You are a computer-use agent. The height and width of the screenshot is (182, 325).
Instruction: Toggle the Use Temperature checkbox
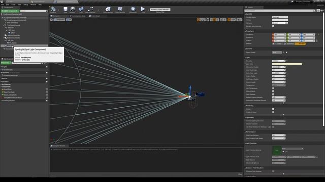coord(273,88)
